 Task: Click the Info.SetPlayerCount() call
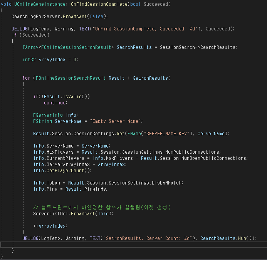click(62, 170)
